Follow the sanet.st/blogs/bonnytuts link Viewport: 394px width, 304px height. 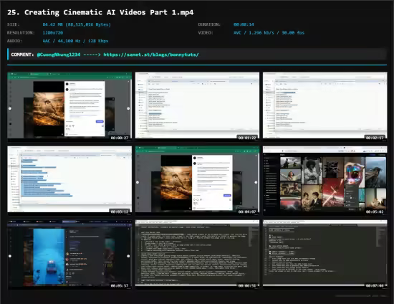pos(151,54)
